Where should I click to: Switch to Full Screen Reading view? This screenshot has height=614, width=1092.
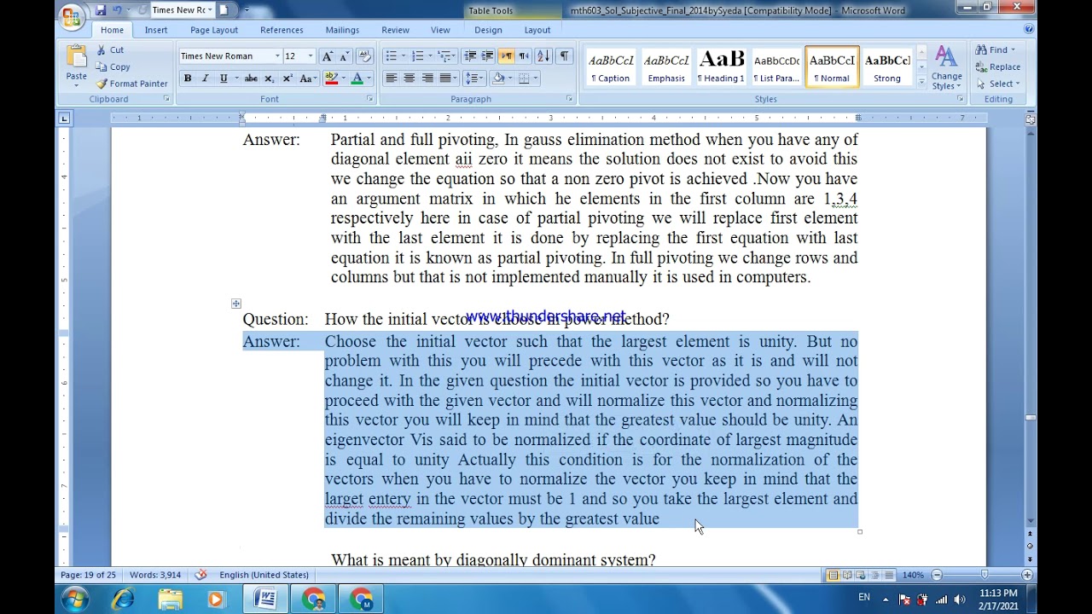tap(847, 575)
